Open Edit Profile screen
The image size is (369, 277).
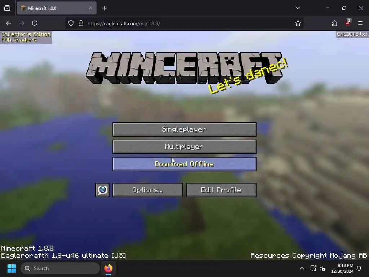[221, 190]
